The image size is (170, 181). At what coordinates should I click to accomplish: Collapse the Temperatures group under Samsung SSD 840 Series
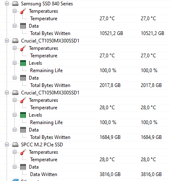[14, 11]
